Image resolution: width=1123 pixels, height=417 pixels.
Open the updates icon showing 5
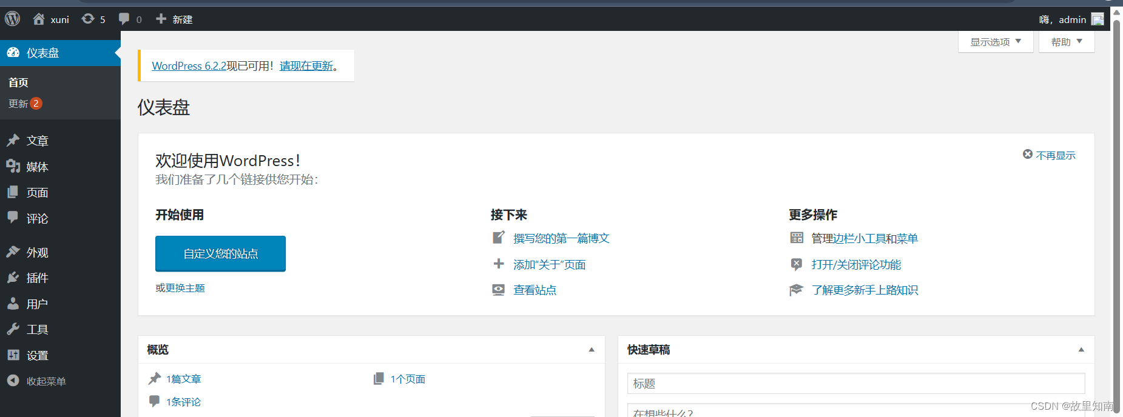pyautogui.click(x=88, y=19)
